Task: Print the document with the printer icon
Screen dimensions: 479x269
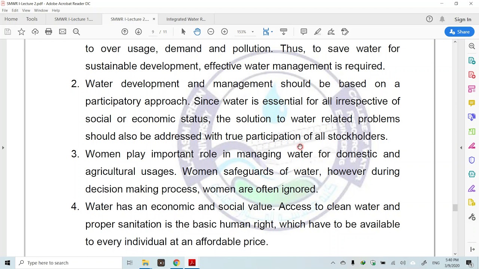Action: pyautogui.click(x=49, y=32)
